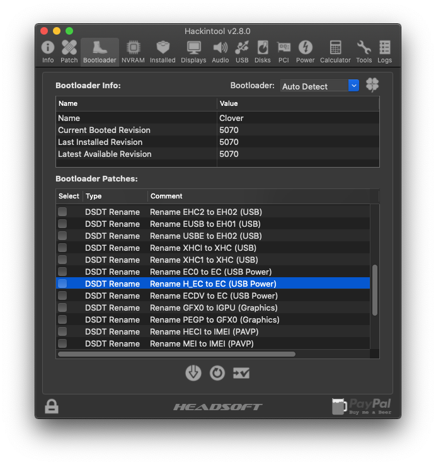Image resolution: width=436 pixels, height=465 pixels.
Task: Open the Bootloader Auto Detect dropdown
Action: pyautogui.click(x=319, y=86)
